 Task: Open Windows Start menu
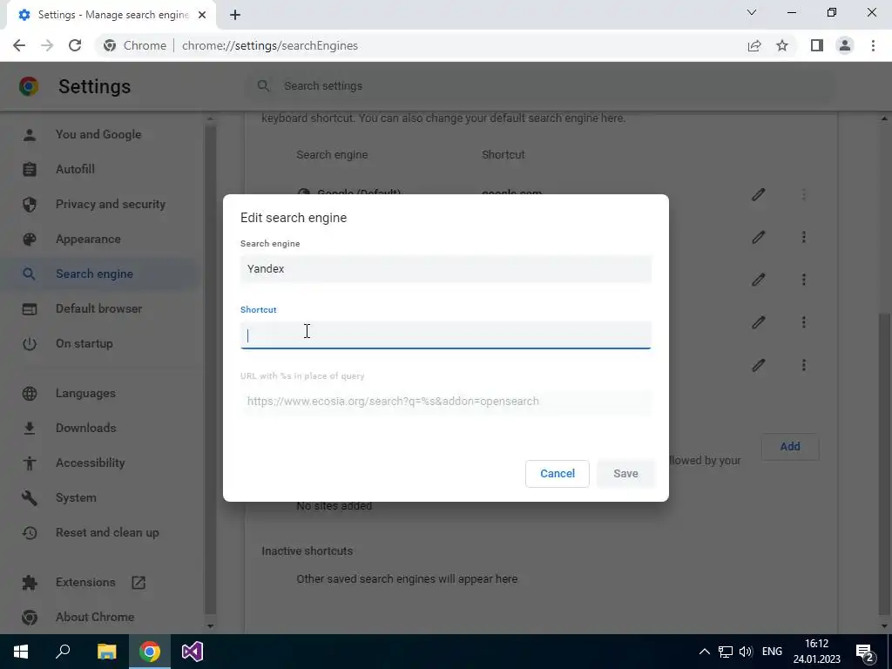pos(21,652)
